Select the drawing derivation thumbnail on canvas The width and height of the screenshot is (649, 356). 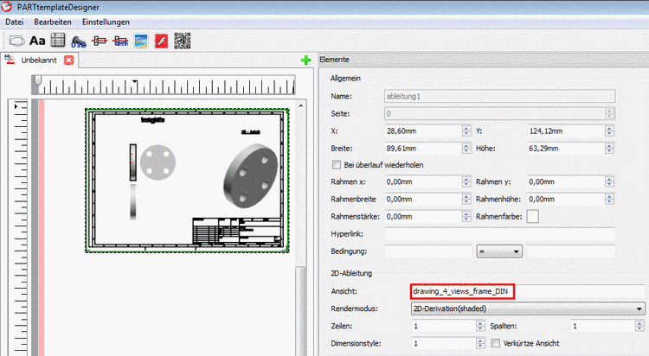(187, 181)
